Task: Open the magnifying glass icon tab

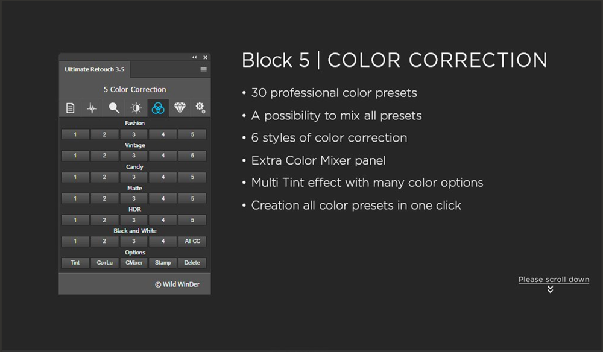Action: [x=113, y=108]
